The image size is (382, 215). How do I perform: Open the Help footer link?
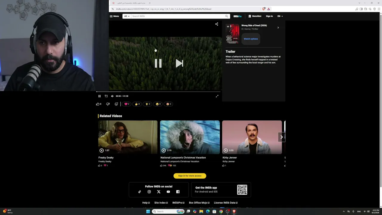click(146, 203)
